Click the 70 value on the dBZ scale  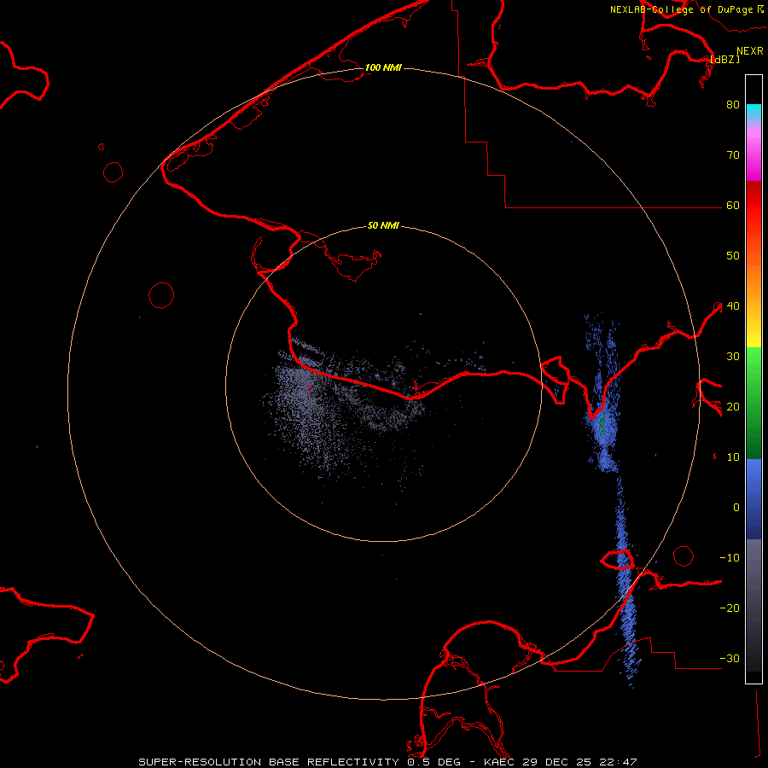click(x=733, y=155)
